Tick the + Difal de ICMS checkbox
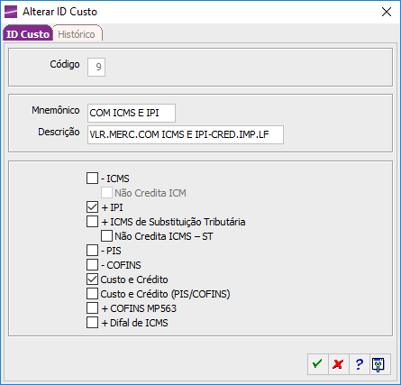Screen dimensions: 401x385 [x=92, y=323]
